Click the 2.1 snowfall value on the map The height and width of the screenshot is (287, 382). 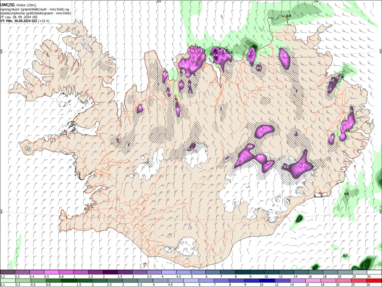251,54
